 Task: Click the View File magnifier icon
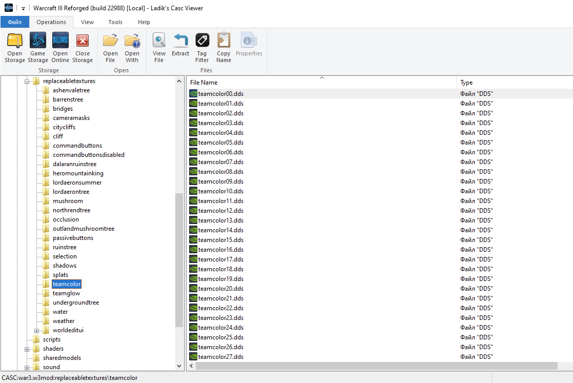159,40
